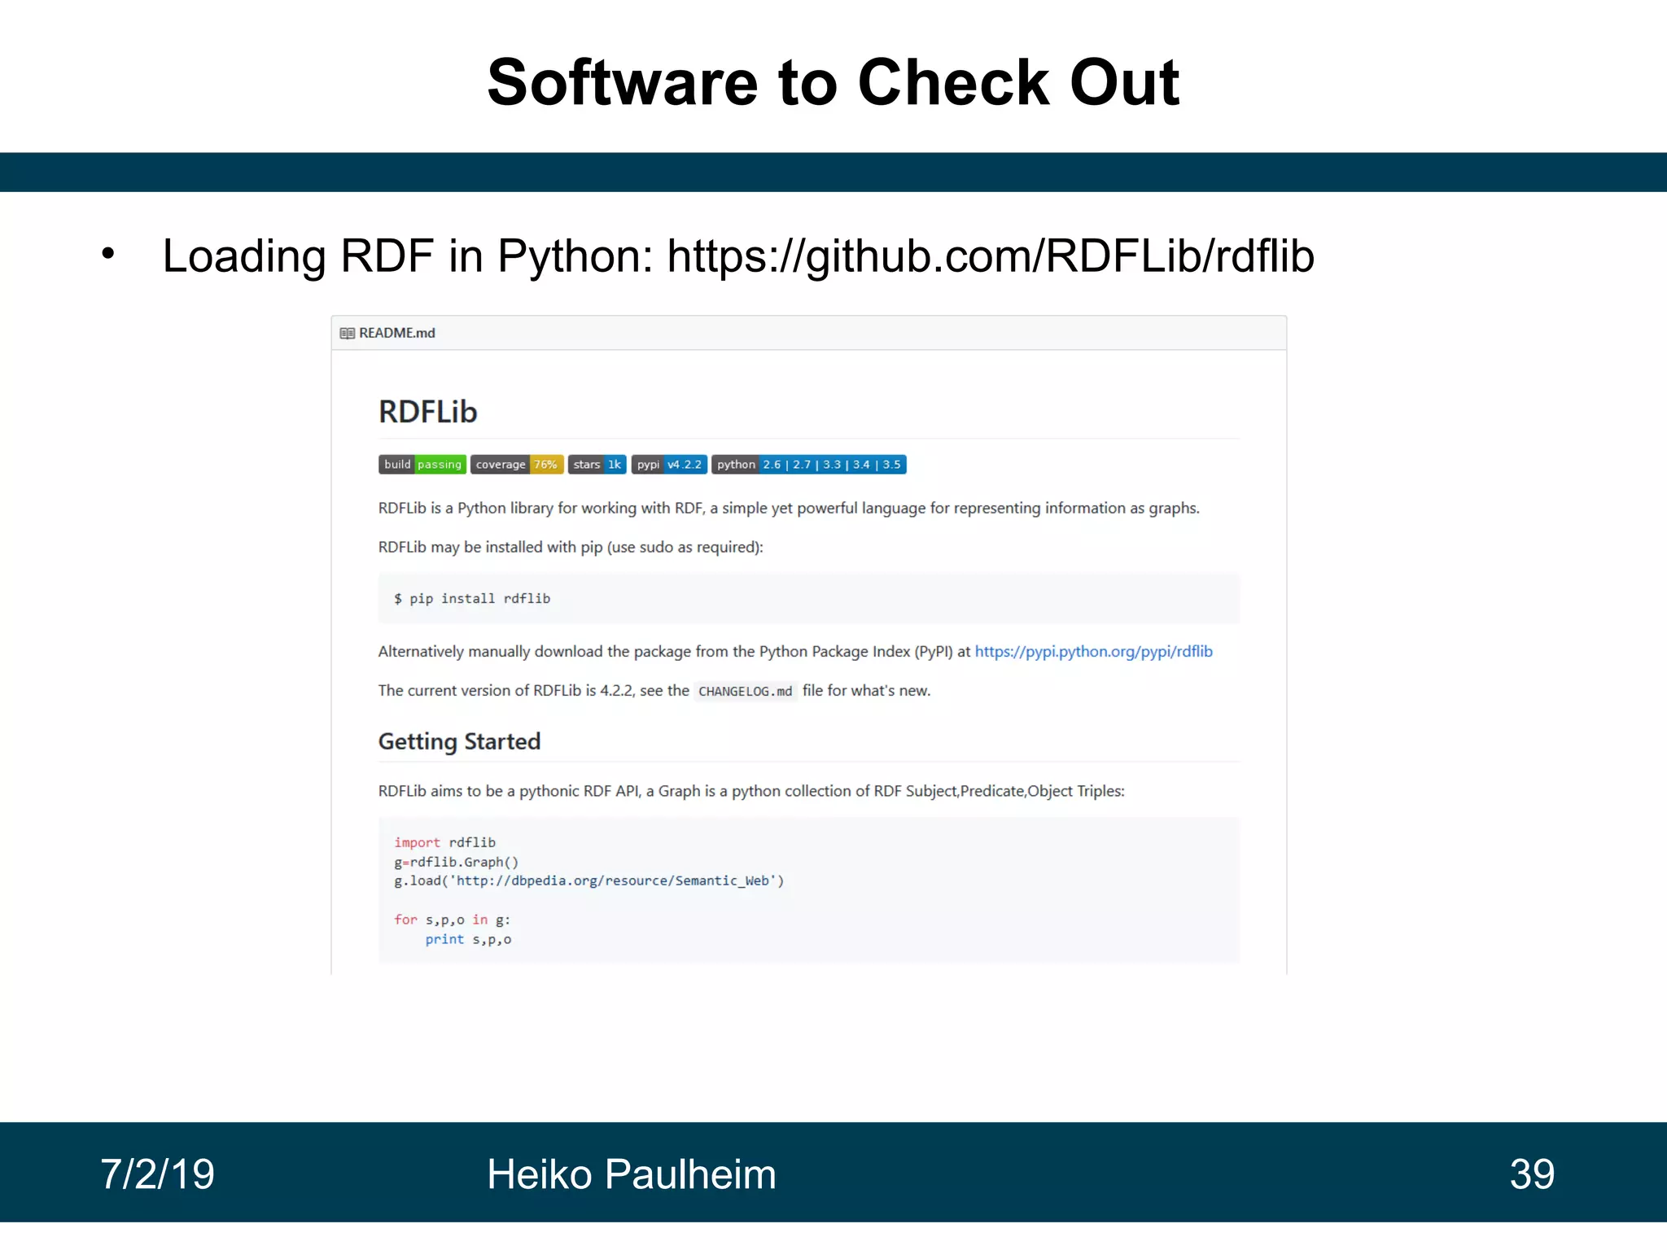Click the pypi v4.2.2 badge
Viewport: 1667px width, 1250px height.
click(669, 465)
